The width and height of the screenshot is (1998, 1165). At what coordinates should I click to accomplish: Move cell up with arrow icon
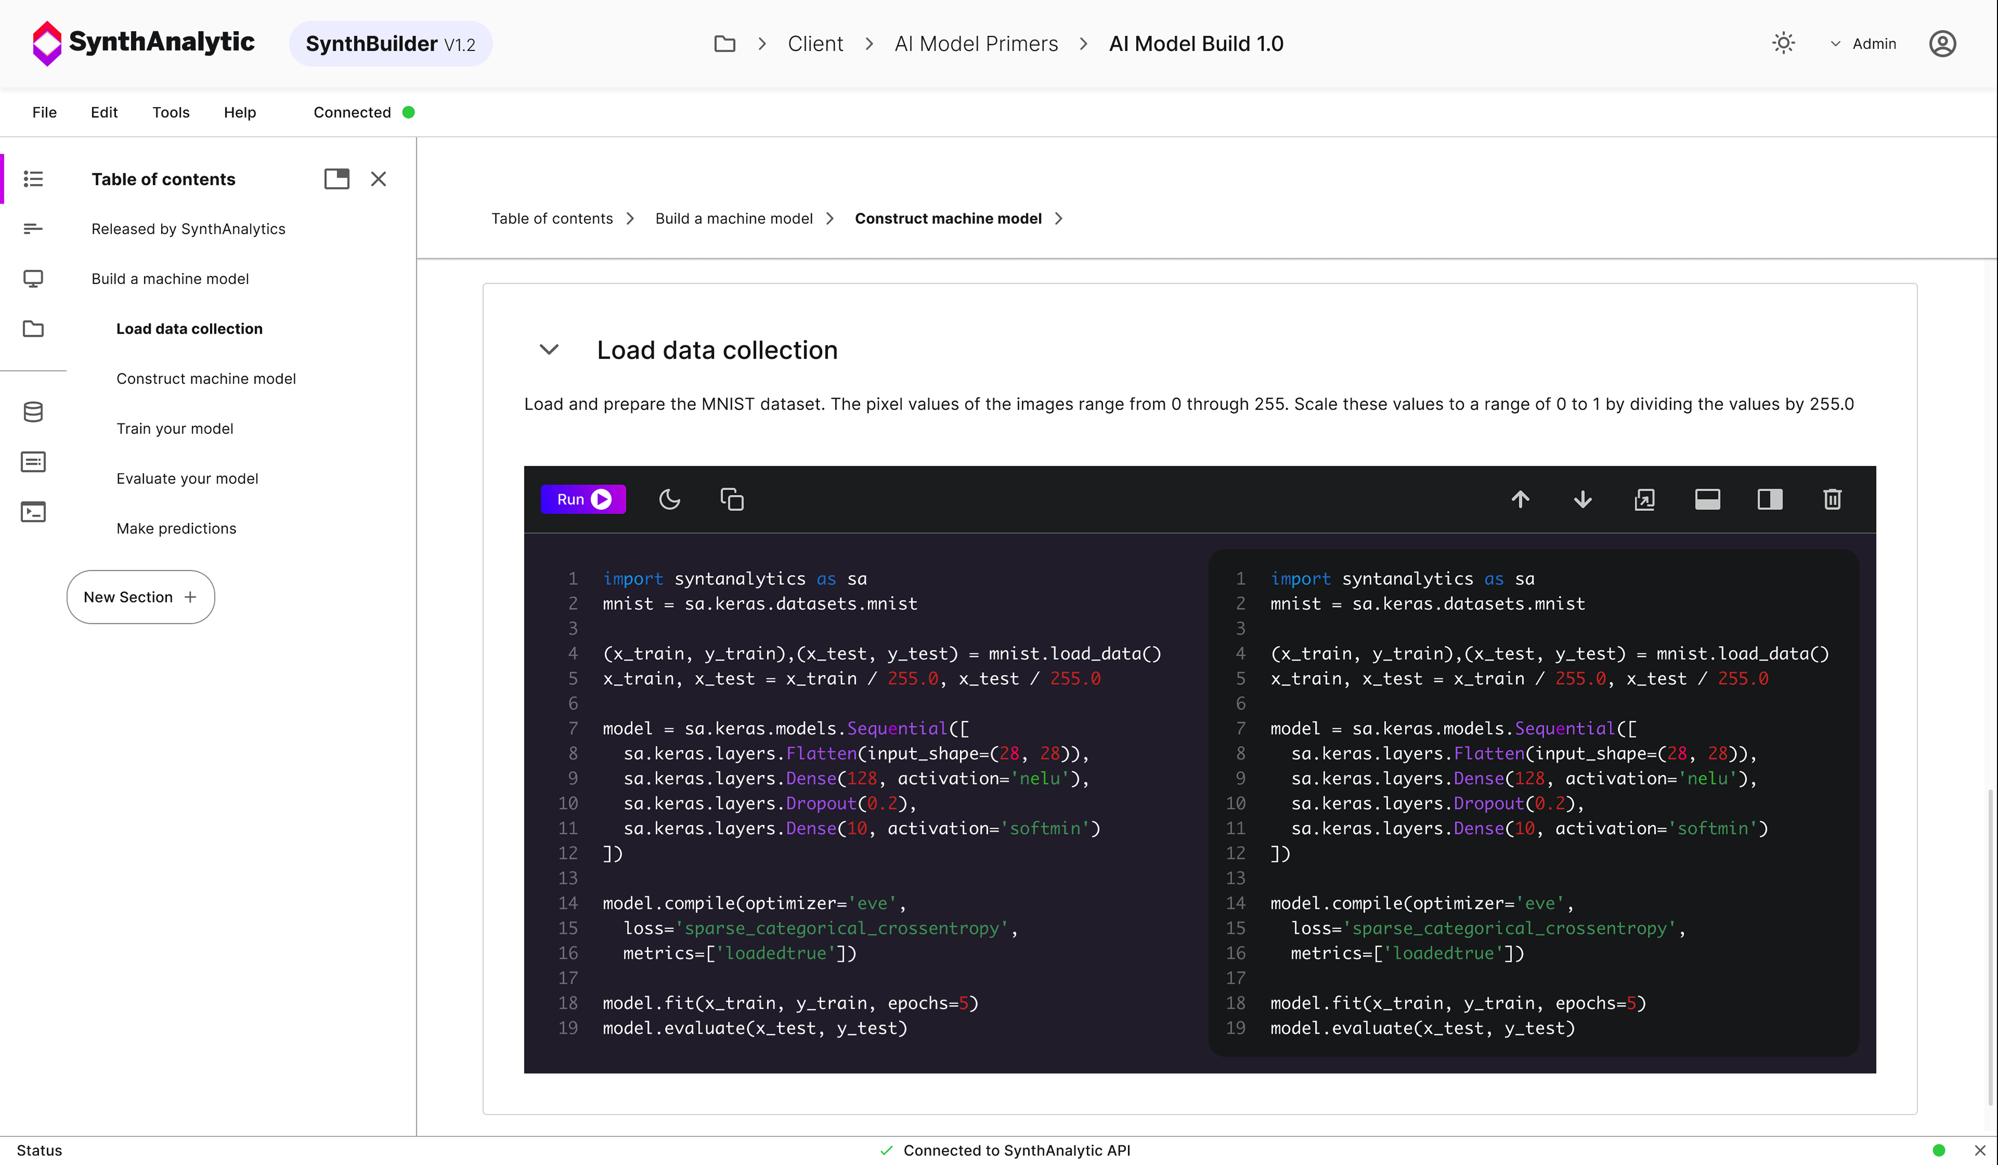1520,499
